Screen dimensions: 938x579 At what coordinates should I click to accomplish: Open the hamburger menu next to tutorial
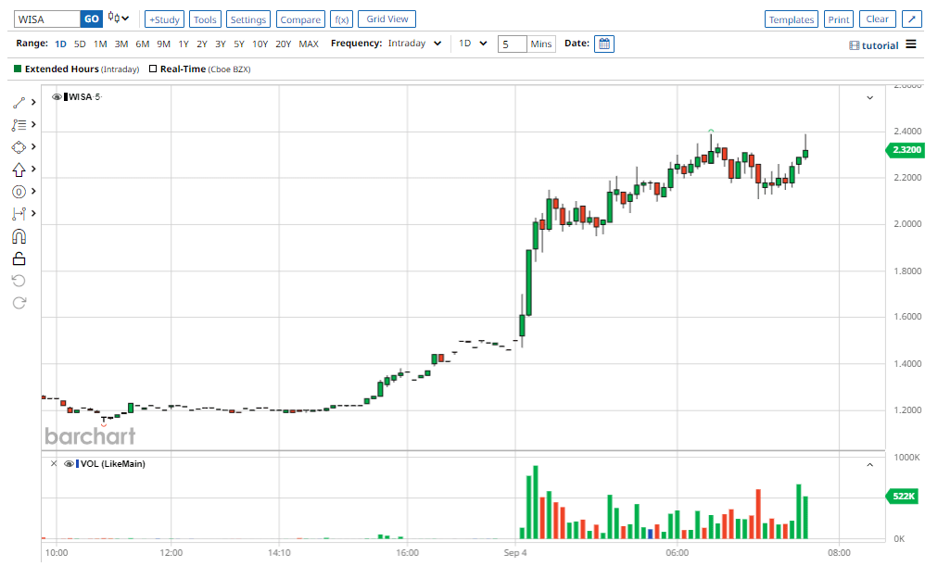click(911, 44)
